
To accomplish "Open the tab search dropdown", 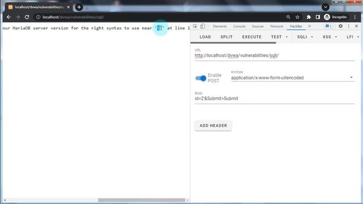I will tap(326, 7).
